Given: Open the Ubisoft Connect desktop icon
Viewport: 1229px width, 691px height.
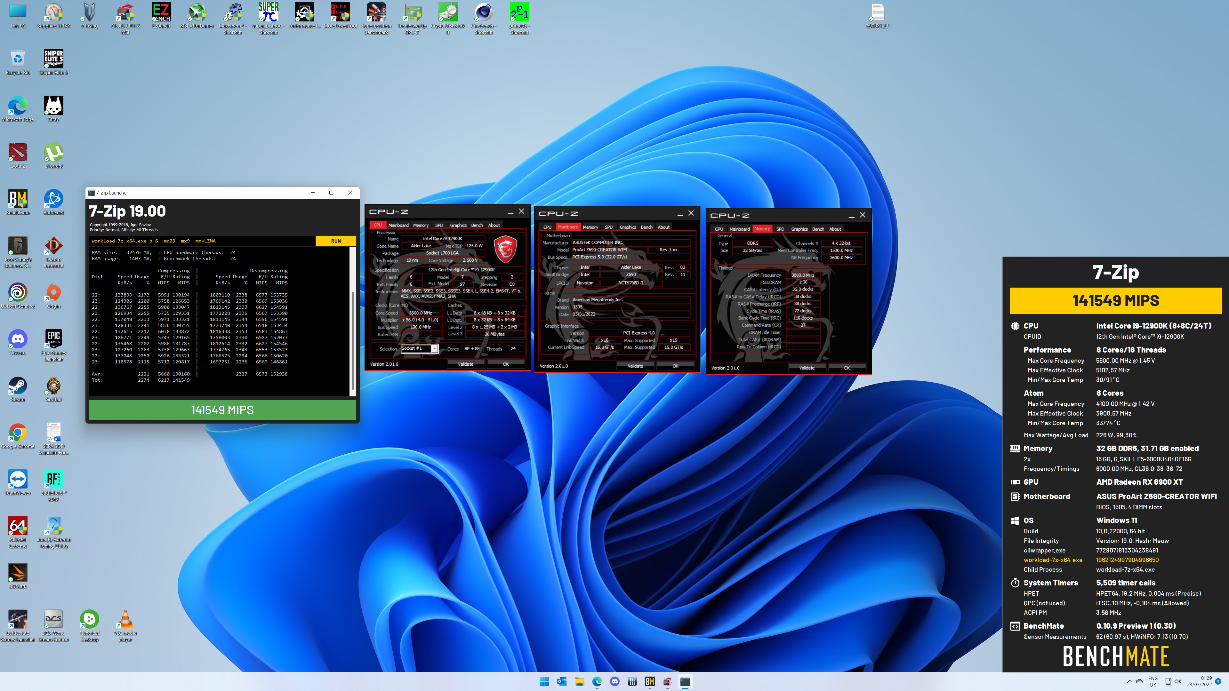Looking at the screenshot, I should 18,296.
